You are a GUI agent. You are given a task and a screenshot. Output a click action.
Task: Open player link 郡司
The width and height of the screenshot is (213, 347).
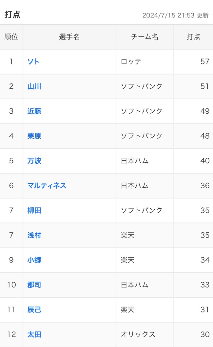(x=34, y=285)
